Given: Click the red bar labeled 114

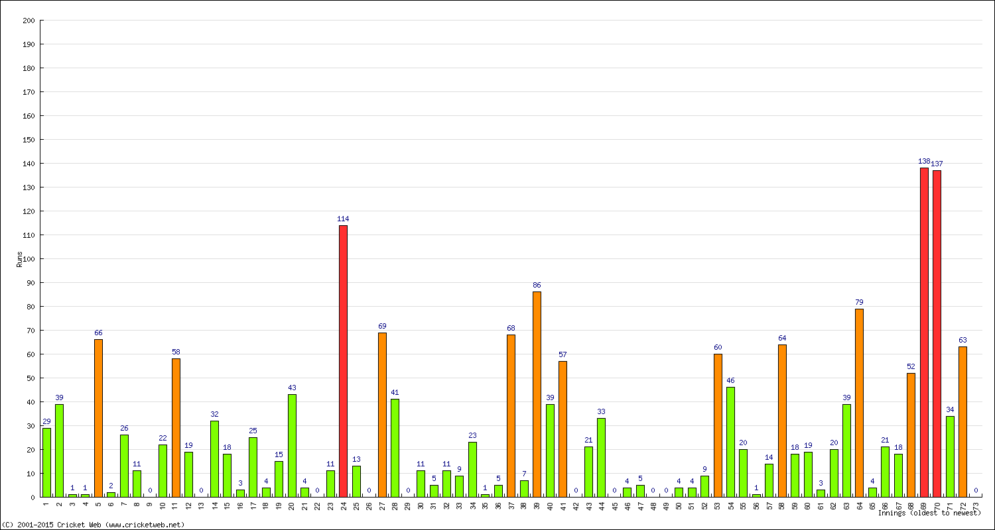Looking at the screenshot, I should 343,361.
